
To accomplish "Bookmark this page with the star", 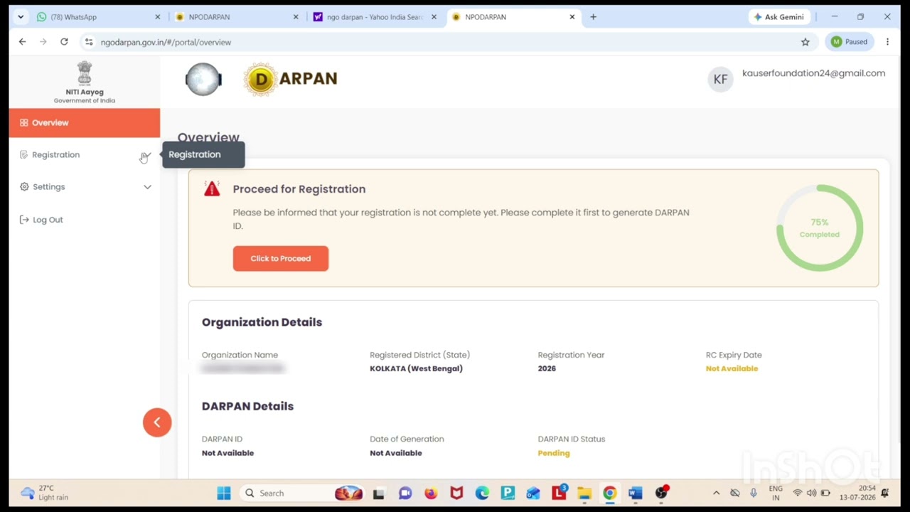I will (805, 42).
